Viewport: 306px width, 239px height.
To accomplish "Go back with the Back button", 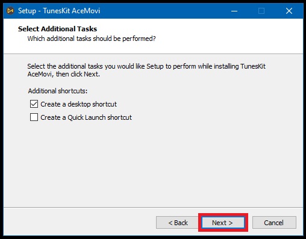I will pyautogui.click(x=178, y=223).
